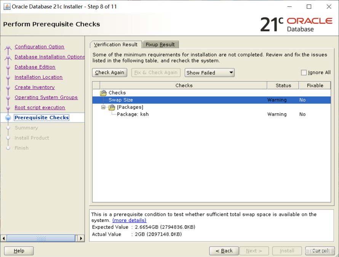Open the Show Failed dropdown
Image resolution: width=339 pixels, height=257 pixels.
[x=209, y=73]
